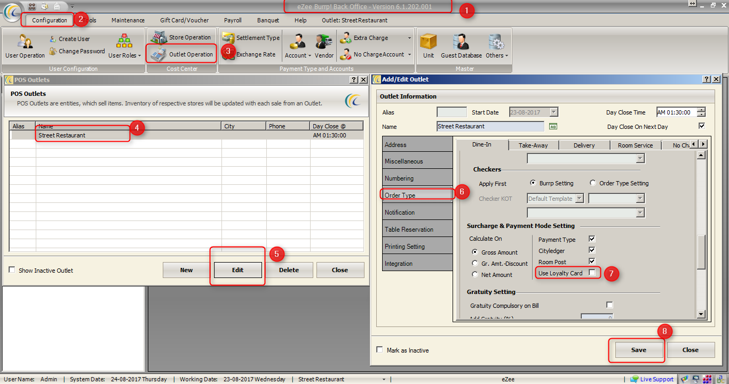
Task: Click Close in POS Outlets window
Action: 340,270
